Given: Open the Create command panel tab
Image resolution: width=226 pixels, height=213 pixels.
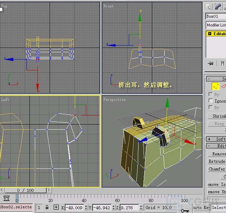Looking at the screenshot, I should click(x=209, y=7).
